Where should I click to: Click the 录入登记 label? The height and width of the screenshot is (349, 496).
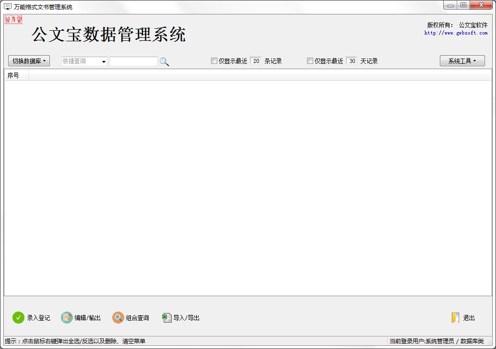pyautogui.click(x=38, y=318)
